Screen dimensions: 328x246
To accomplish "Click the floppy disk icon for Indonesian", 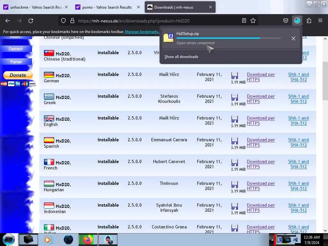I will [235, 206].
